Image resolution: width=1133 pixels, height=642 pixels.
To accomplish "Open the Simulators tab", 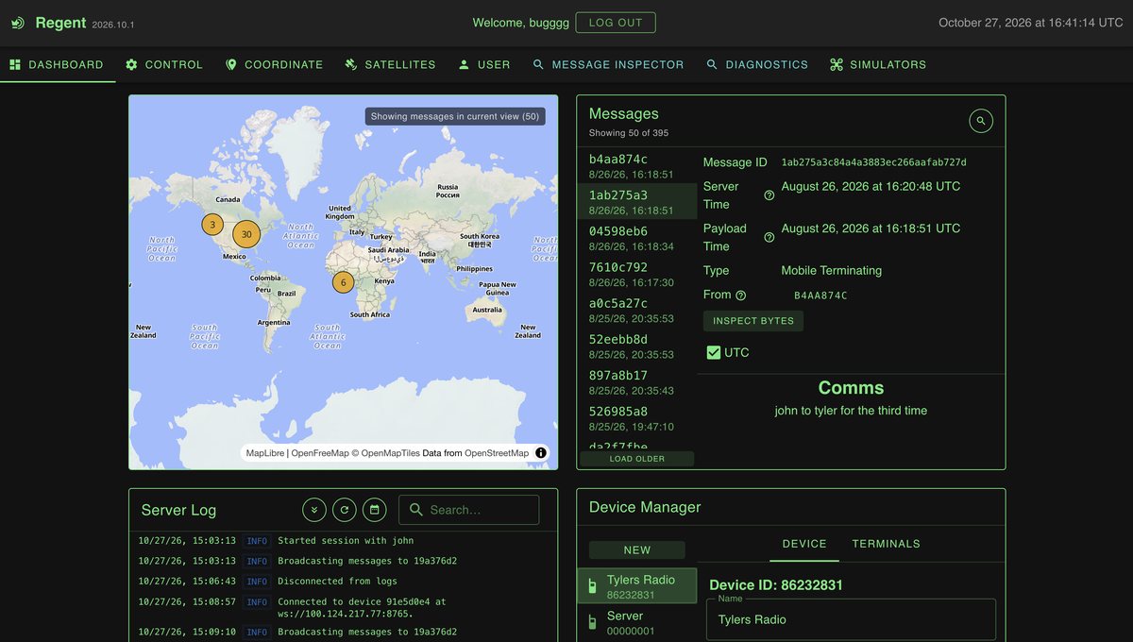I will (878, 65).
